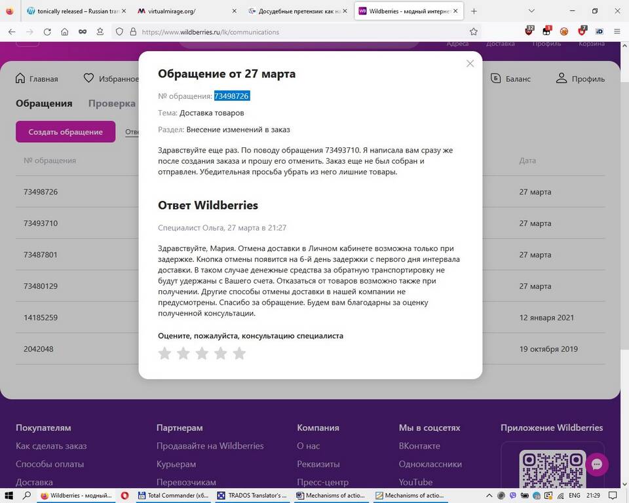Bookmark this page with the star icon
The image size is (629, 503).
click(x=473, y=31)
